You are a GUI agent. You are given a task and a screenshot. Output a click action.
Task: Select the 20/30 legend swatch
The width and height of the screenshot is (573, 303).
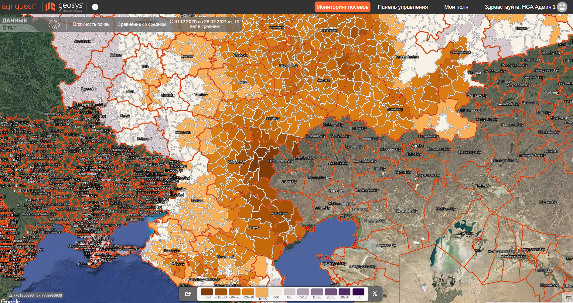[x=331, y=292]
